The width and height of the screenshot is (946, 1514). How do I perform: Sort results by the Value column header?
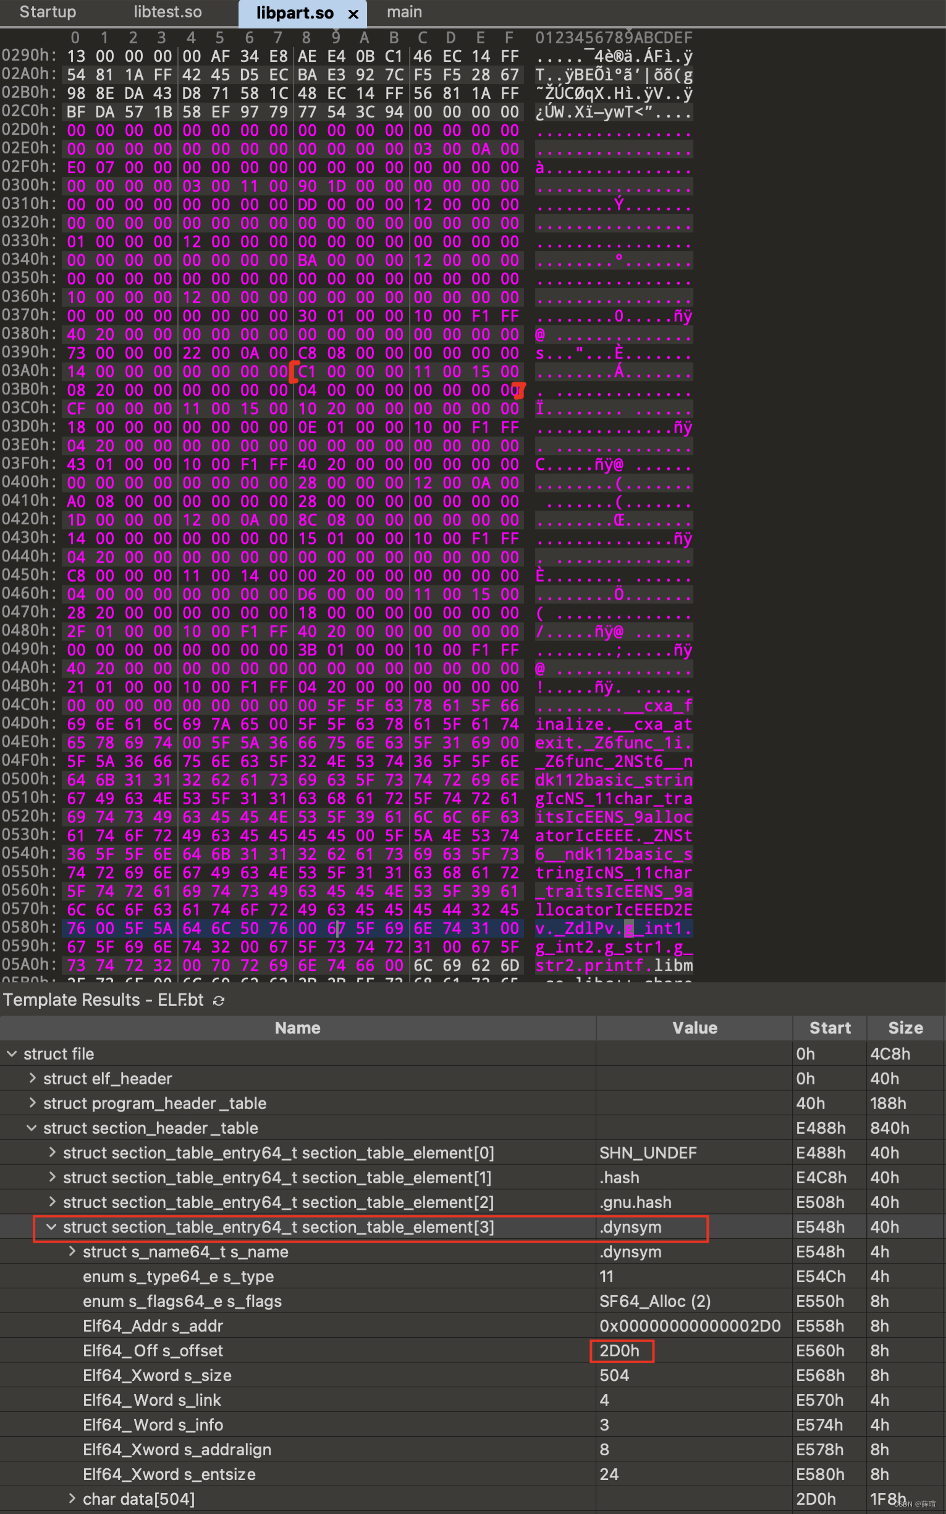(x=695, y=1027)
